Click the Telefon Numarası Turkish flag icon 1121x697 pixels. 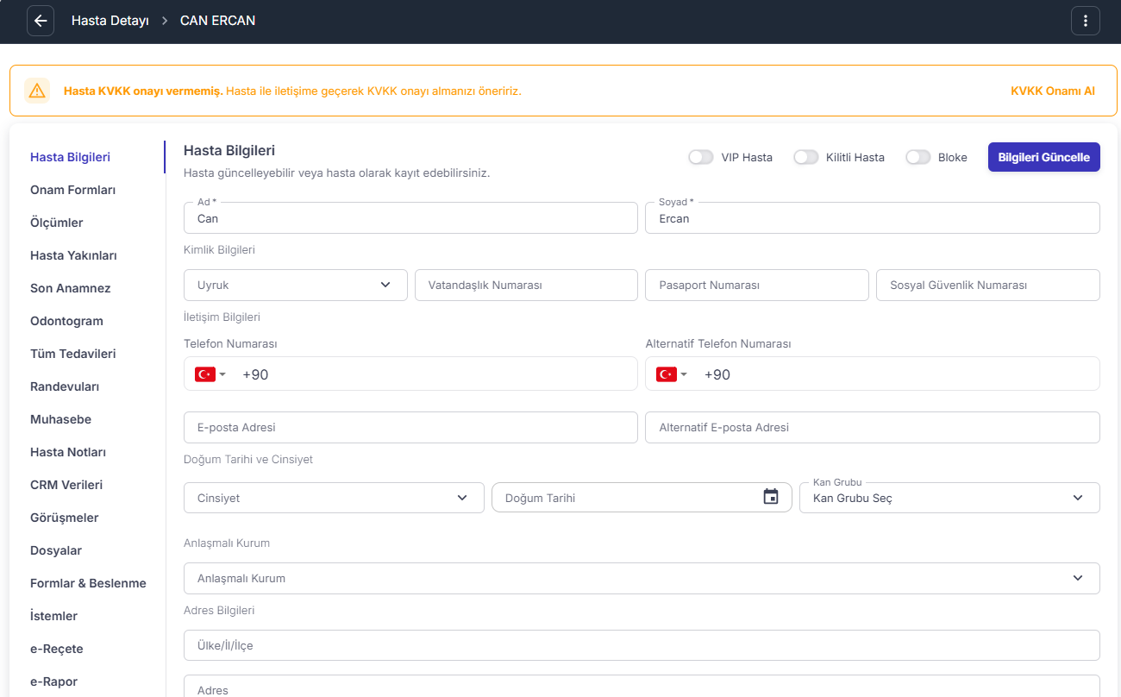click(205, 374)
